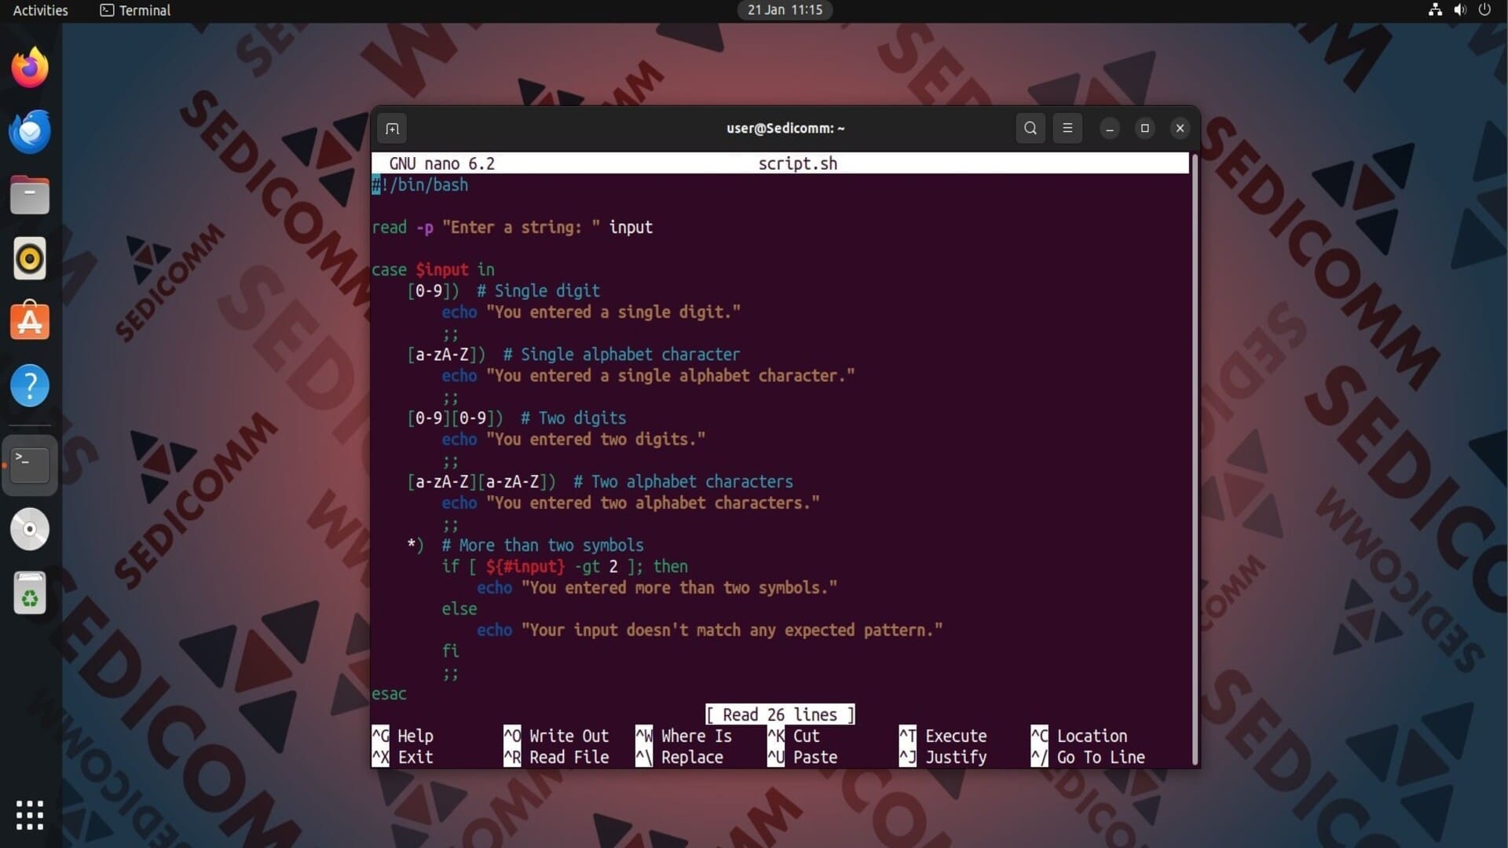The width and height of the screenshot is (1508, 848).
Task: Open the Activities overview
Action: (40, 10)
